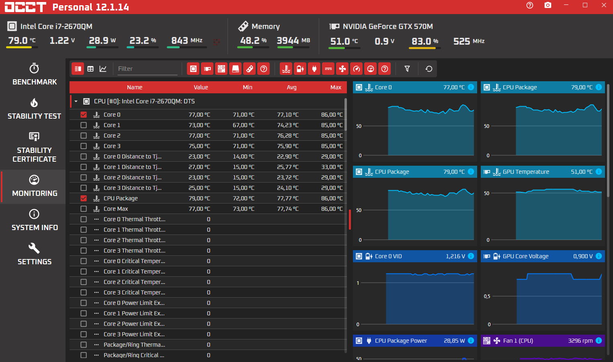
Task: Sort the table by Max column
Action: [336, 87]
